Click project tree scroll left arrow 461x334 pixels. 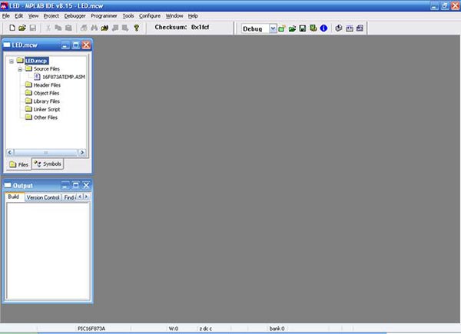10,153
